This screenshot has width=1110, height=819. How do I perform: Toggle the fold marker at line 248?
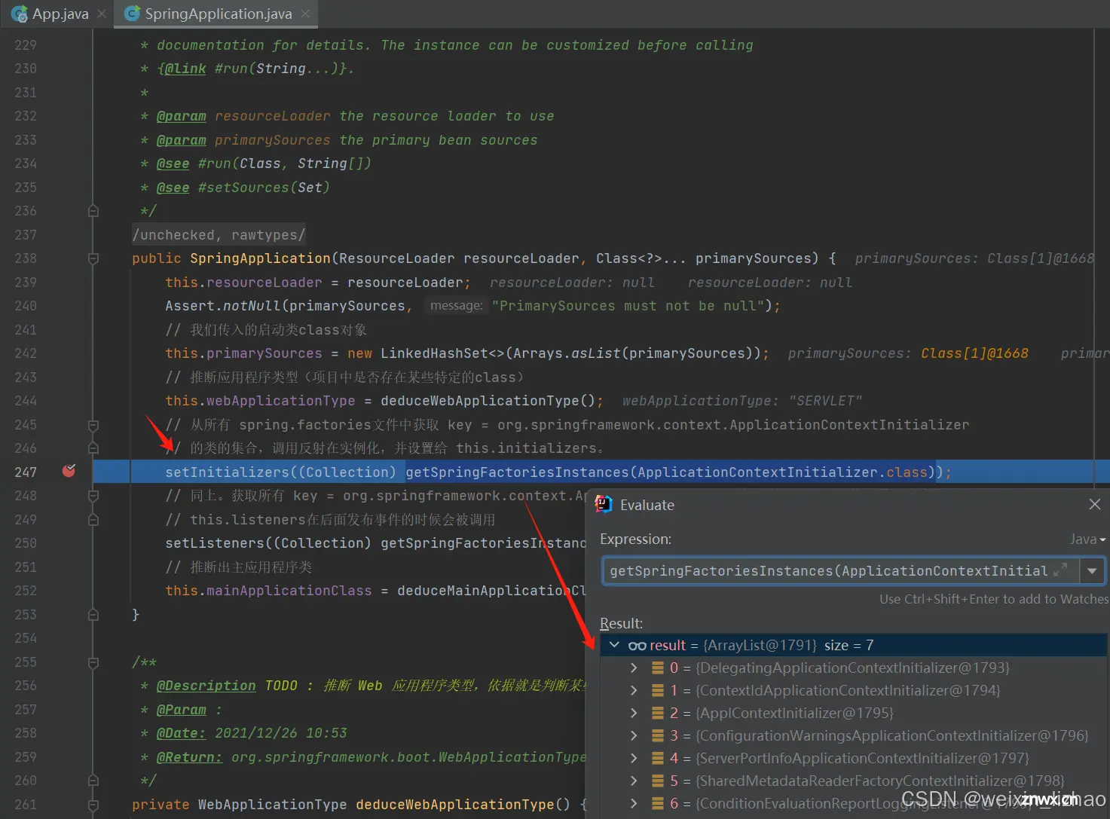(x=93, y=496)
